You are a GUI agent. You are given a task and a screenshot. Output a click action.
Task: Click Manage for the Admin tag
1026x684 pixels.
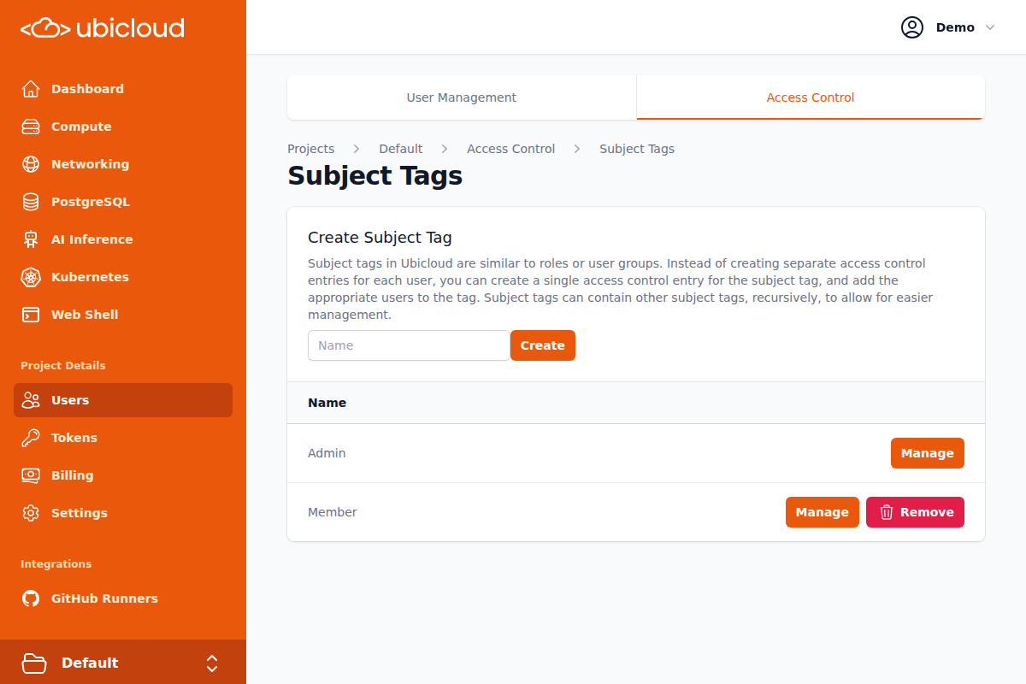pyautogui.click(x=928, y=453)
